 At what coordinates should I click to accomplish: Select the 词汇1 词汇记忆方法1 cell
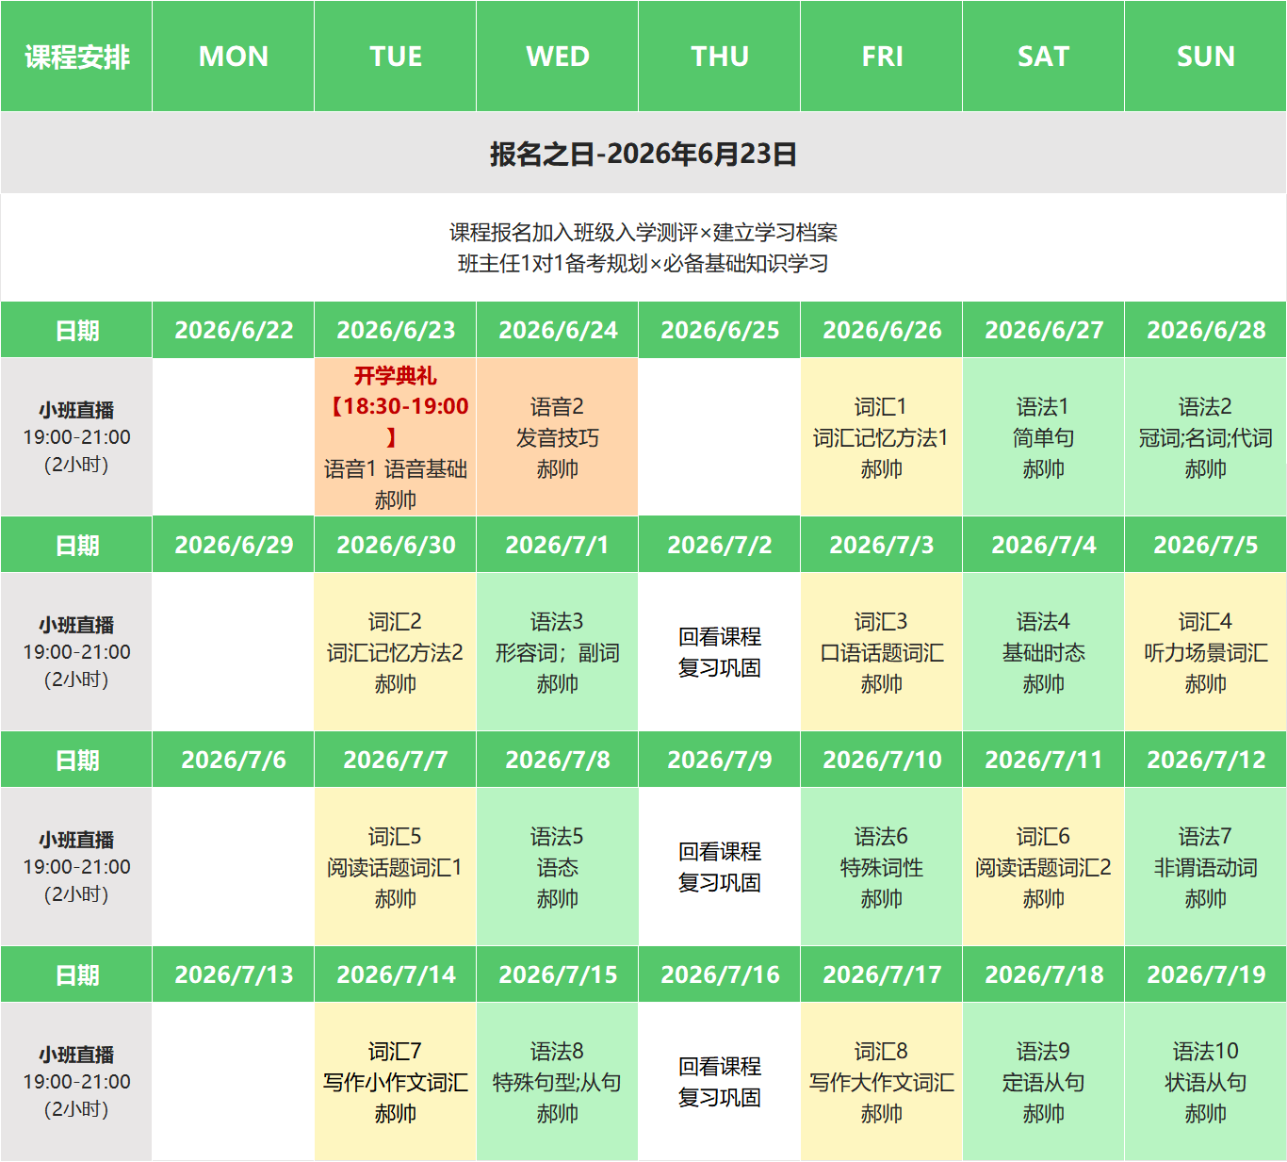[881, 437]
